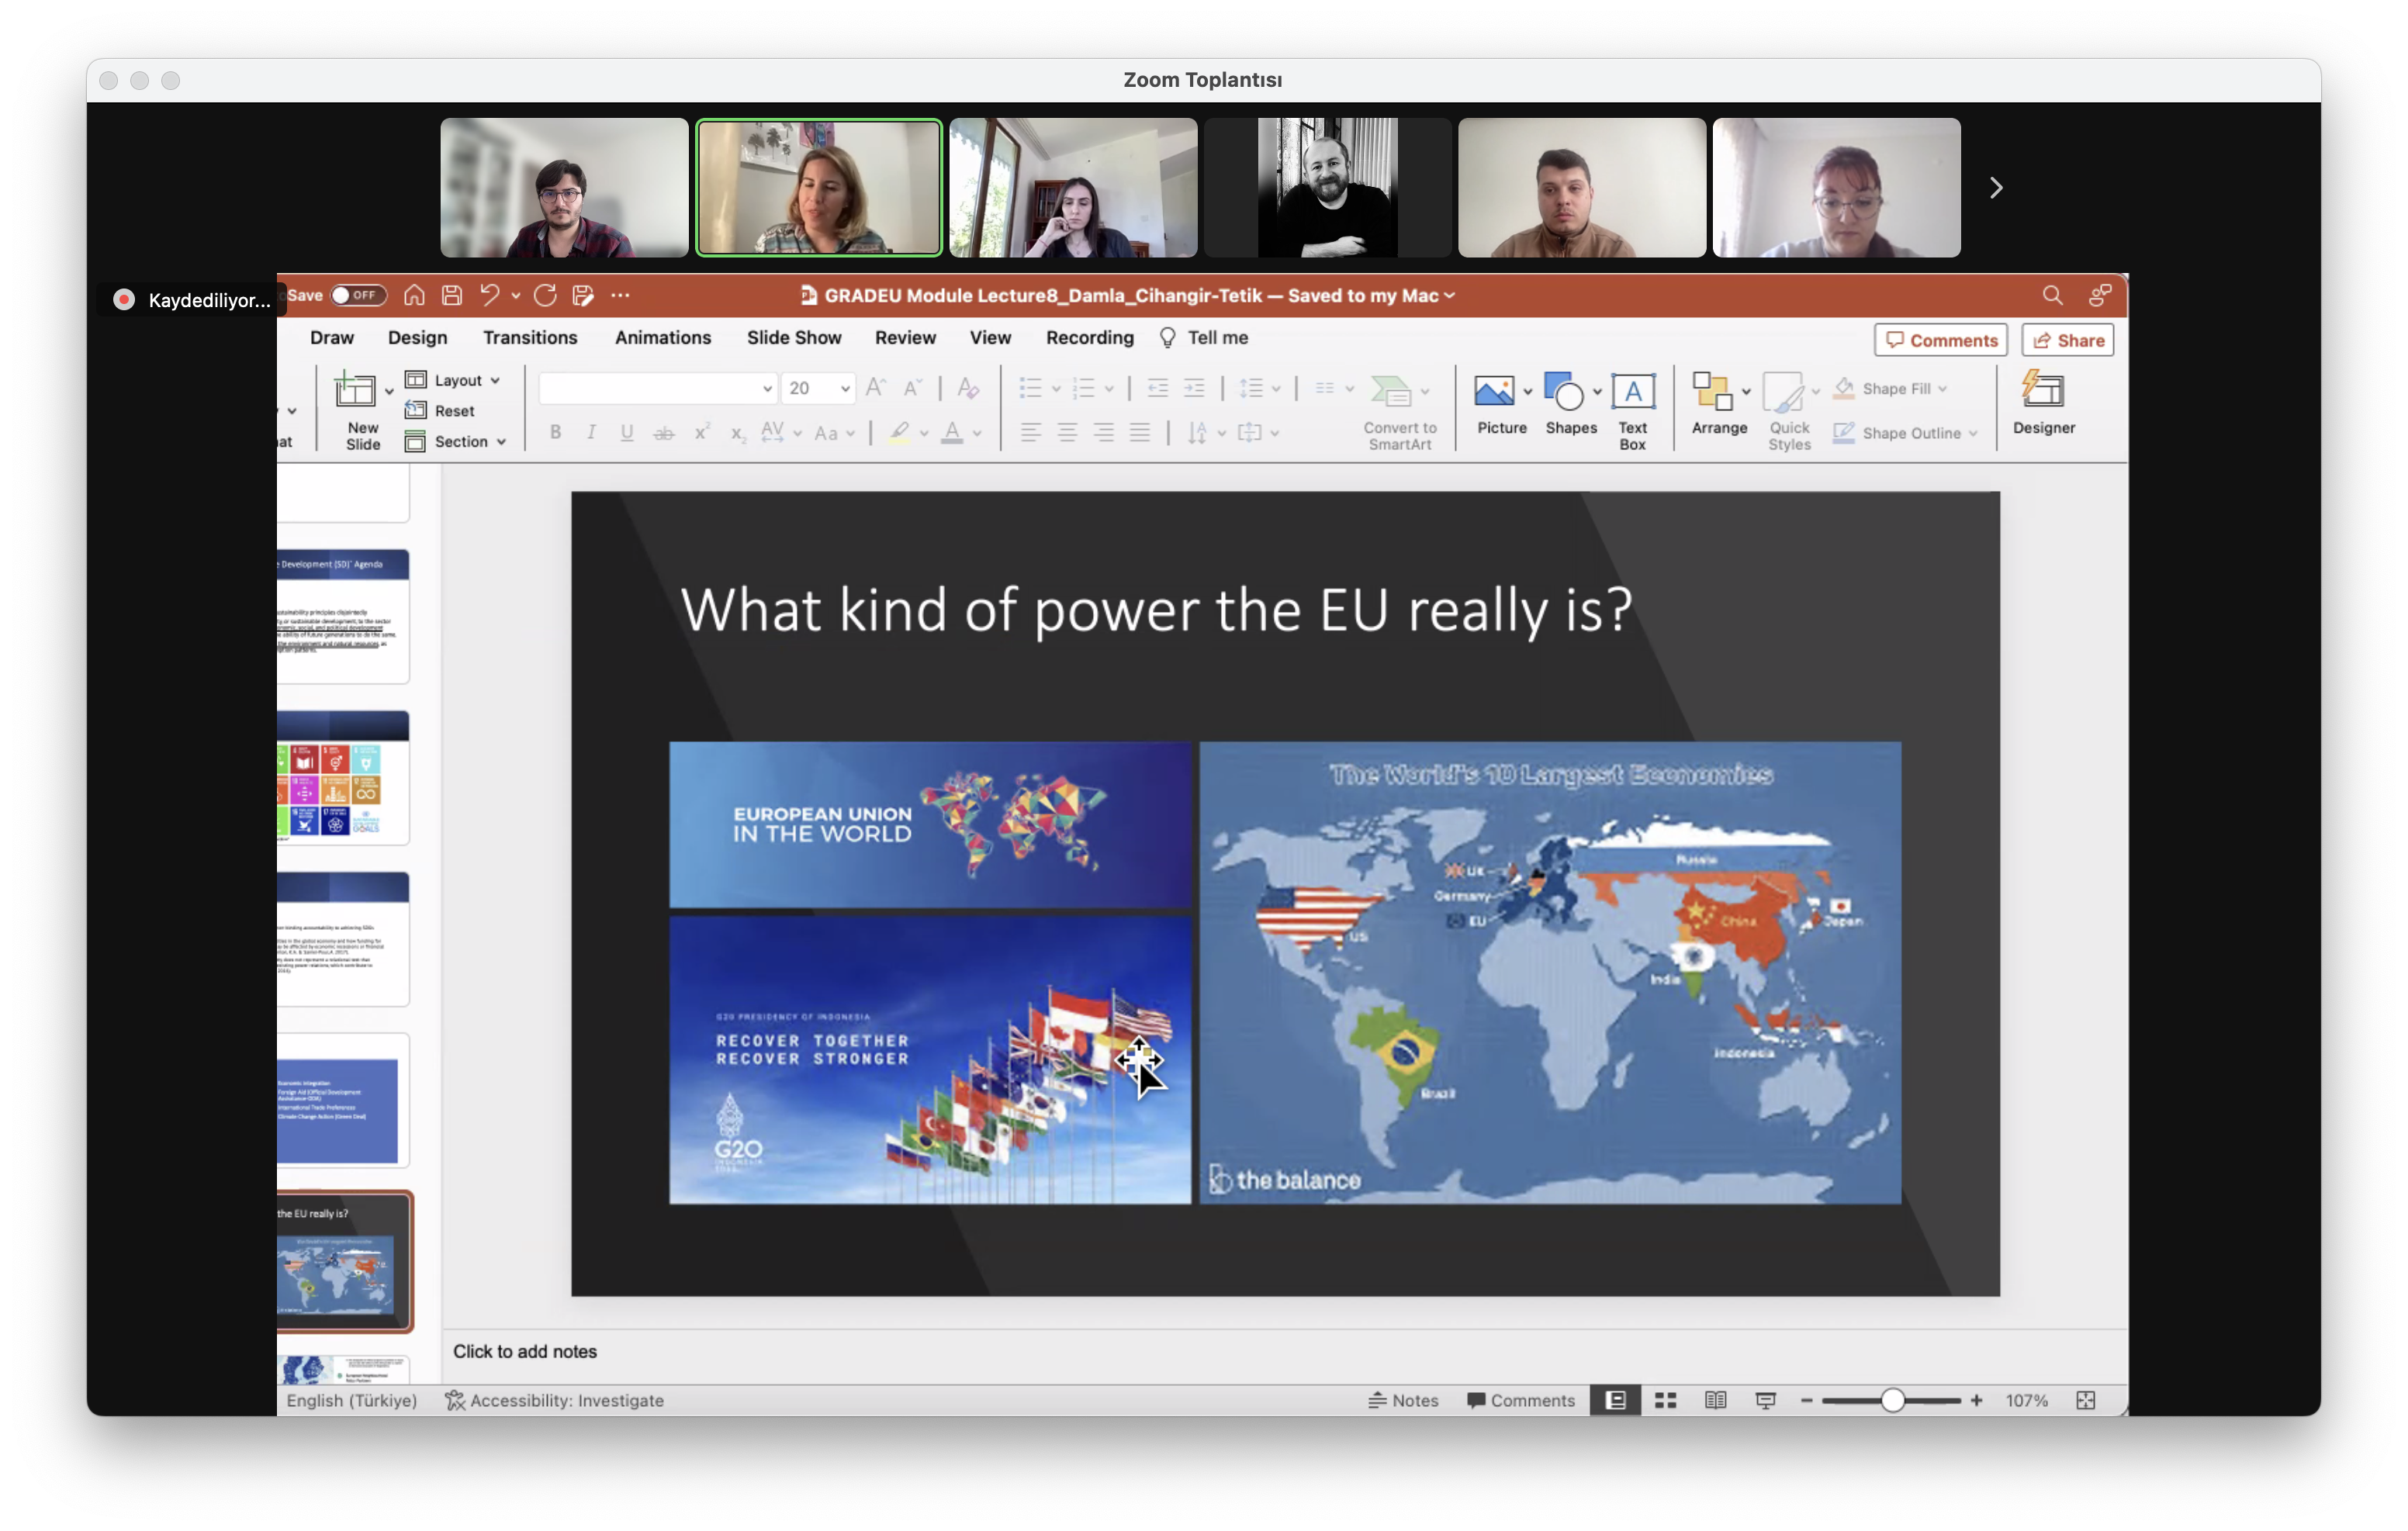Screen dimensions: 2408x1531
Task: Click the Share button
Action: pos(2067,340)
